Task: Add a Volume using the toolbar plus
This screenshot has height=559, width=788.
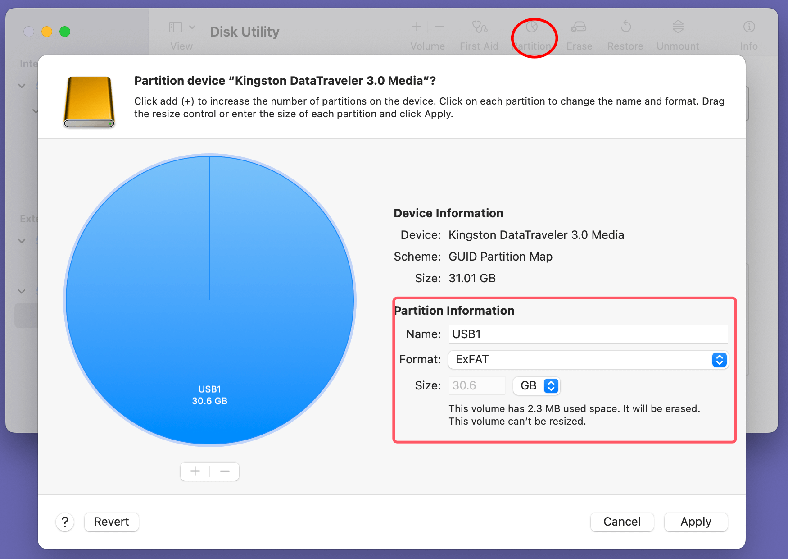Action: tap(417, 26)
